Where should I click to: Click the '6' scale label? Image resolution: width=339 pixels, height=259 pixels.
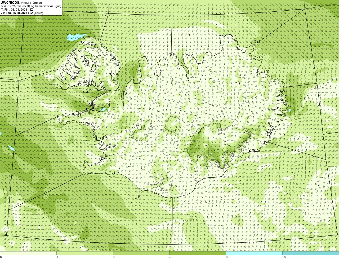click(x=170, y=257)
